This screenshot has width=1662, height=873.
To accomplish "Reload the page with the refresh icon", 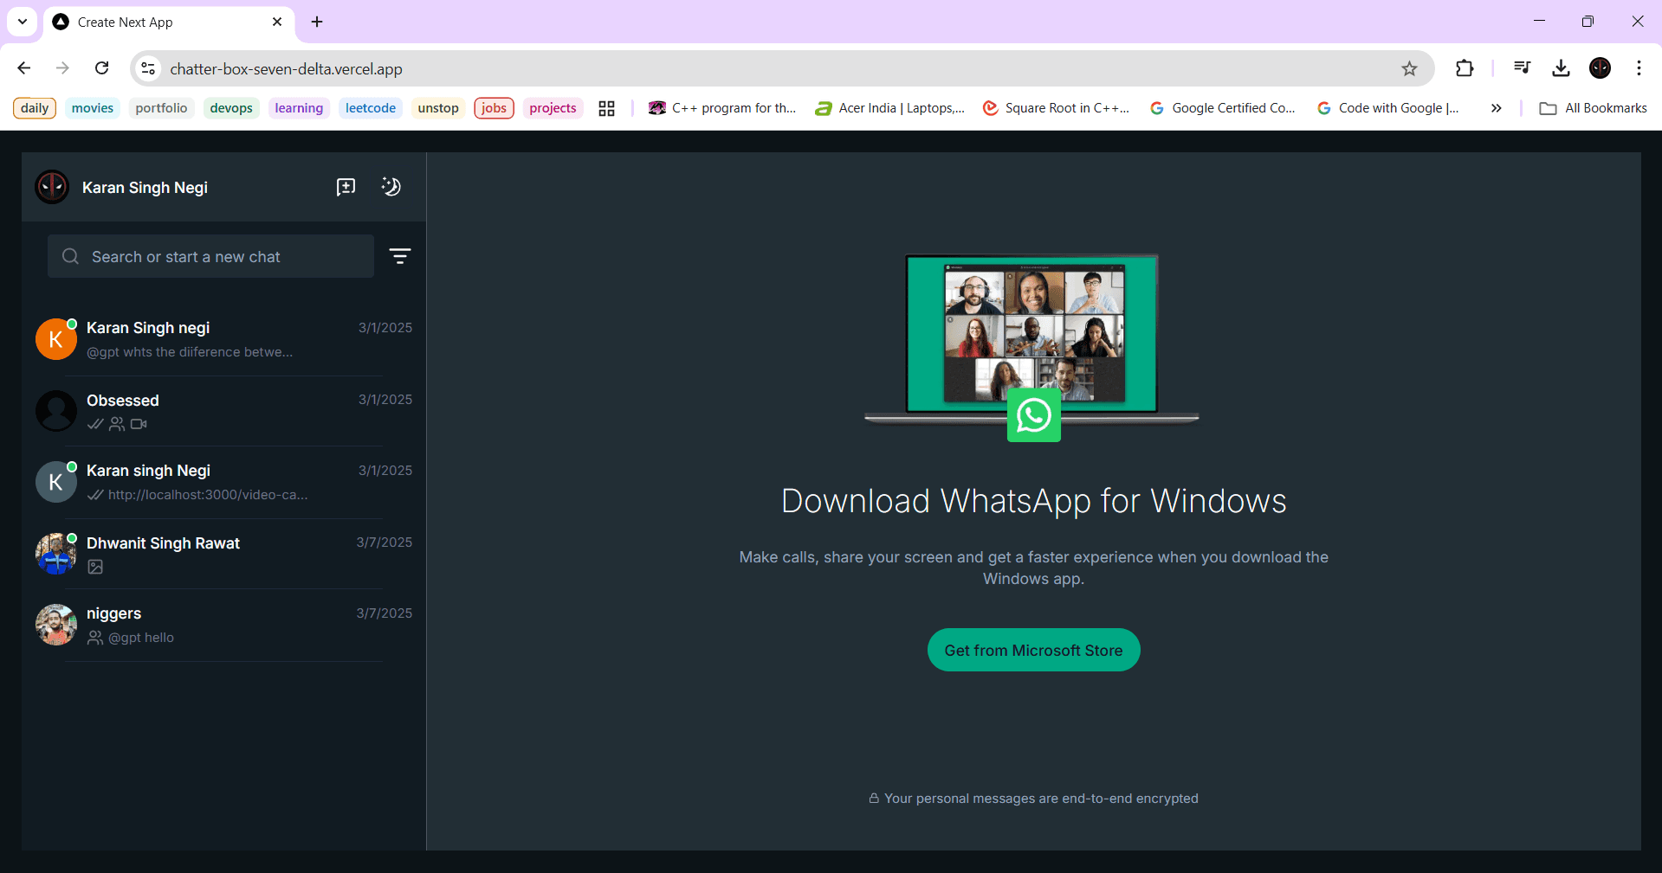I will coord(102,68).
